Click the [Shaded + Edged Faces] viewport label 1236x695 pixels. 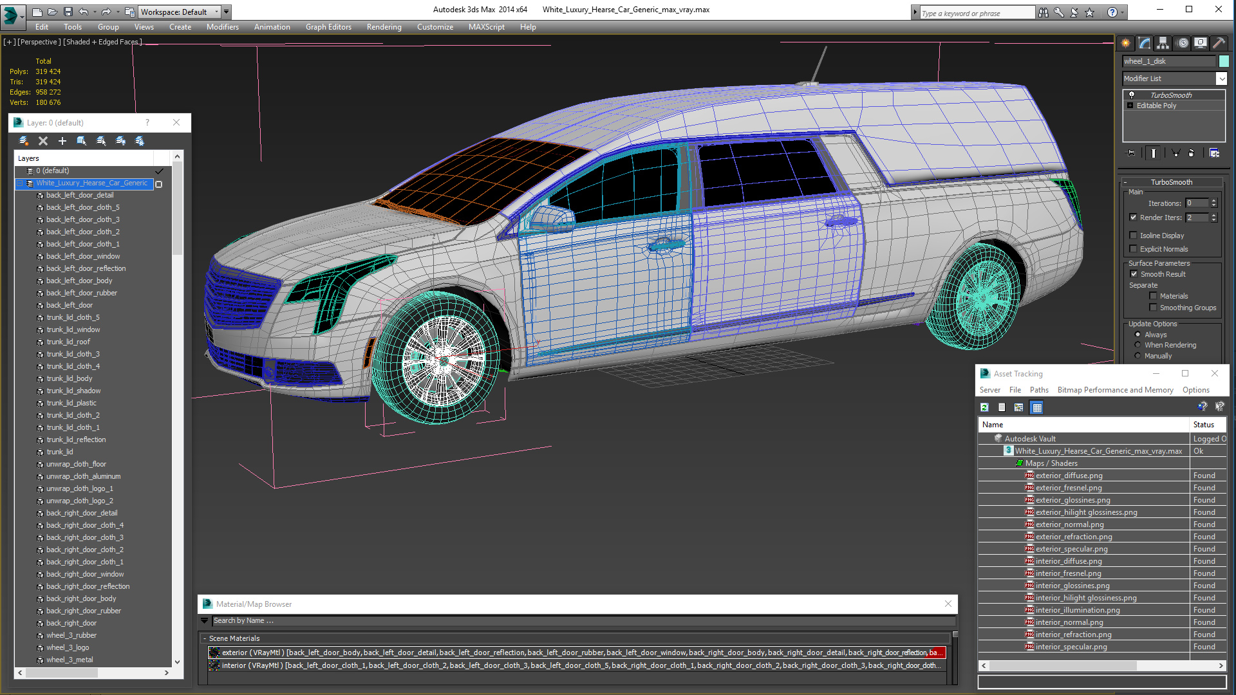tap(102, 42)
